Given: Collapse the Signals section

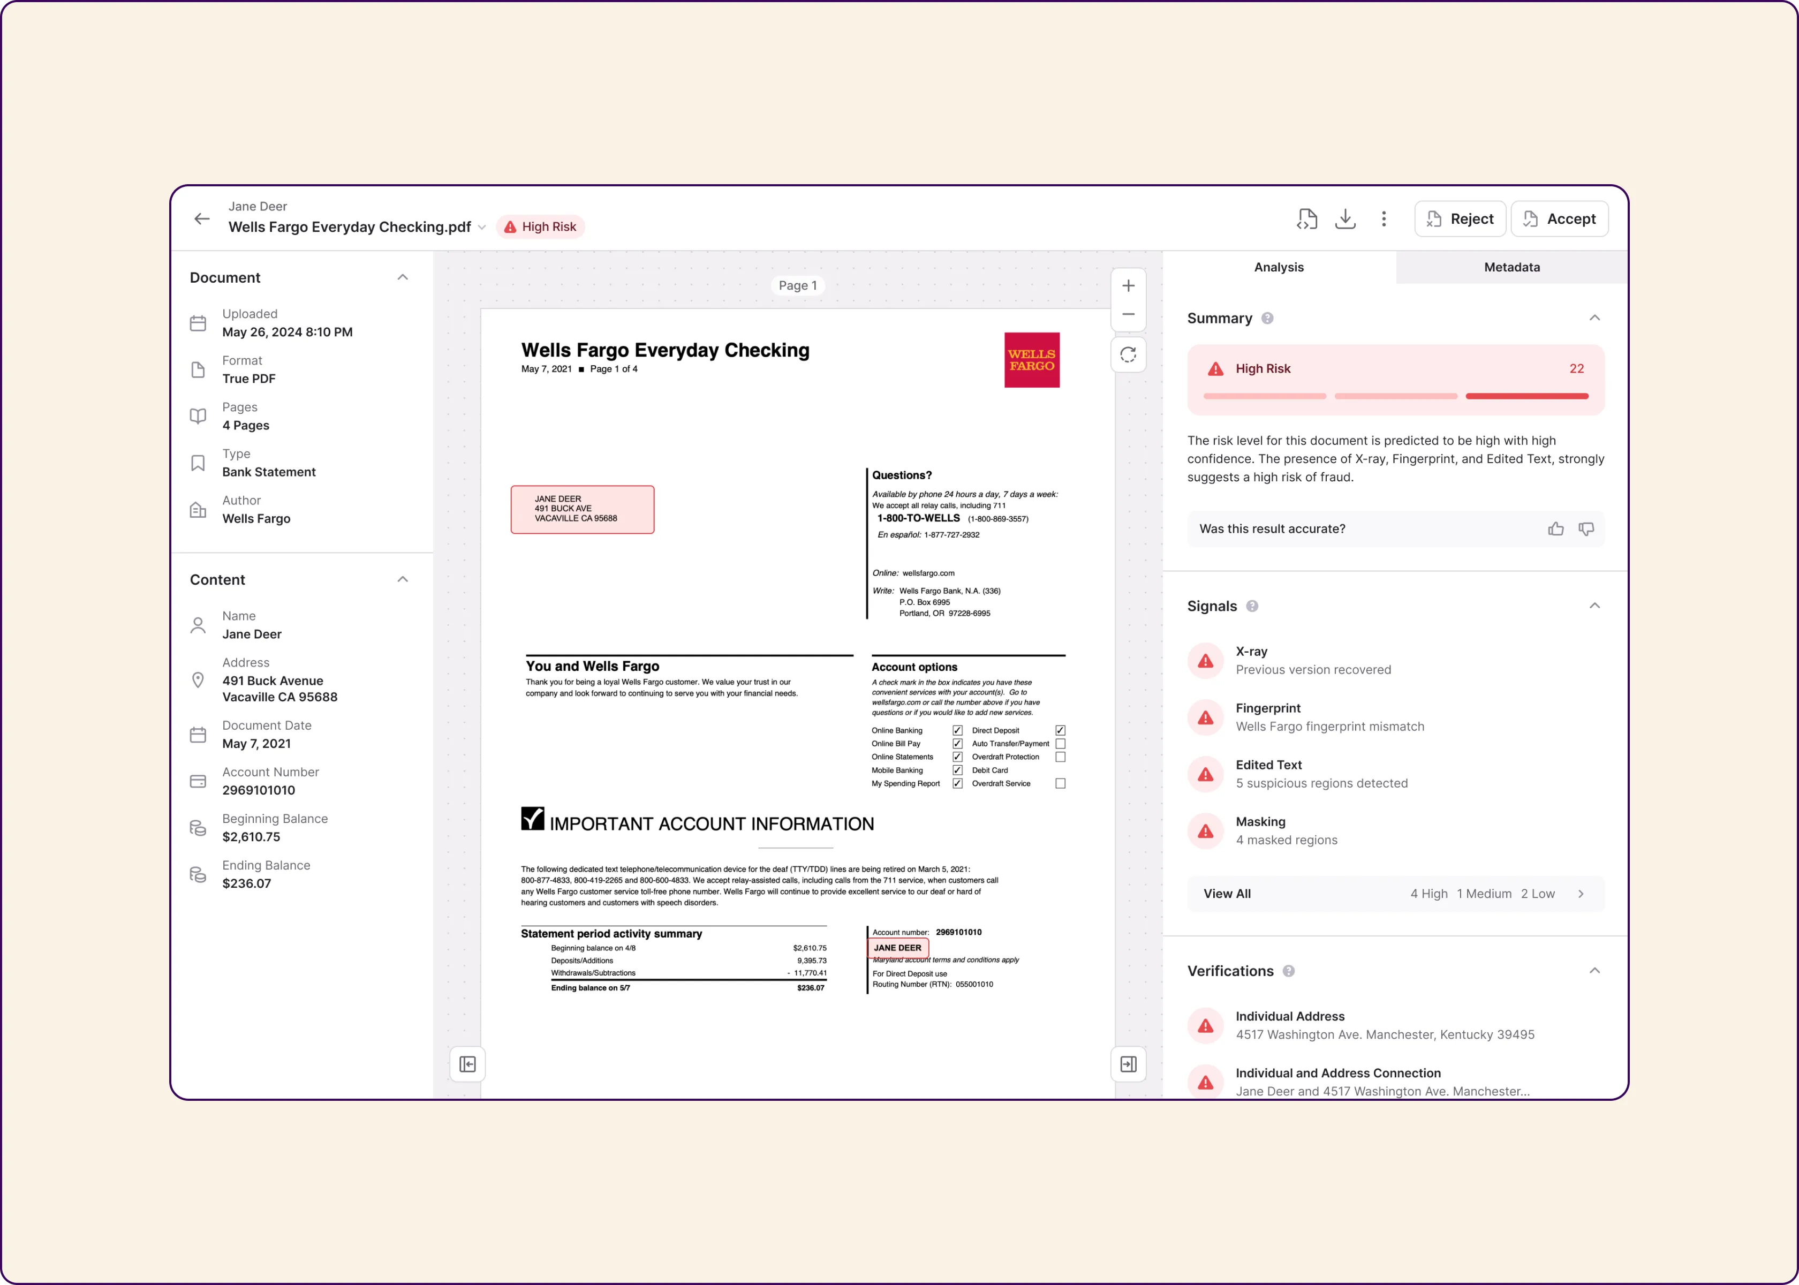Looking at the screenshot, I should click(x=1595, y=606).
